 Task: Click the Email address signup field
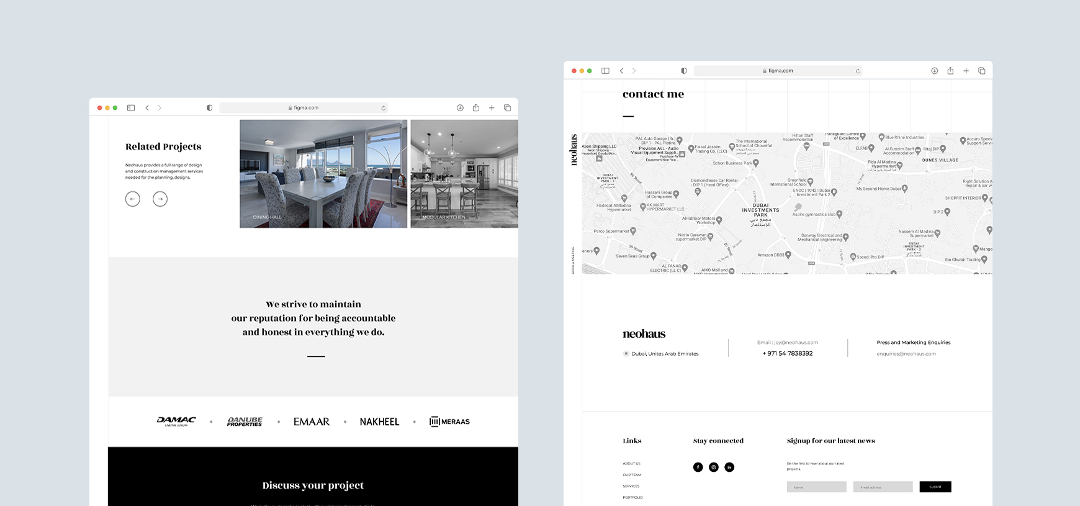pos(883,487)
